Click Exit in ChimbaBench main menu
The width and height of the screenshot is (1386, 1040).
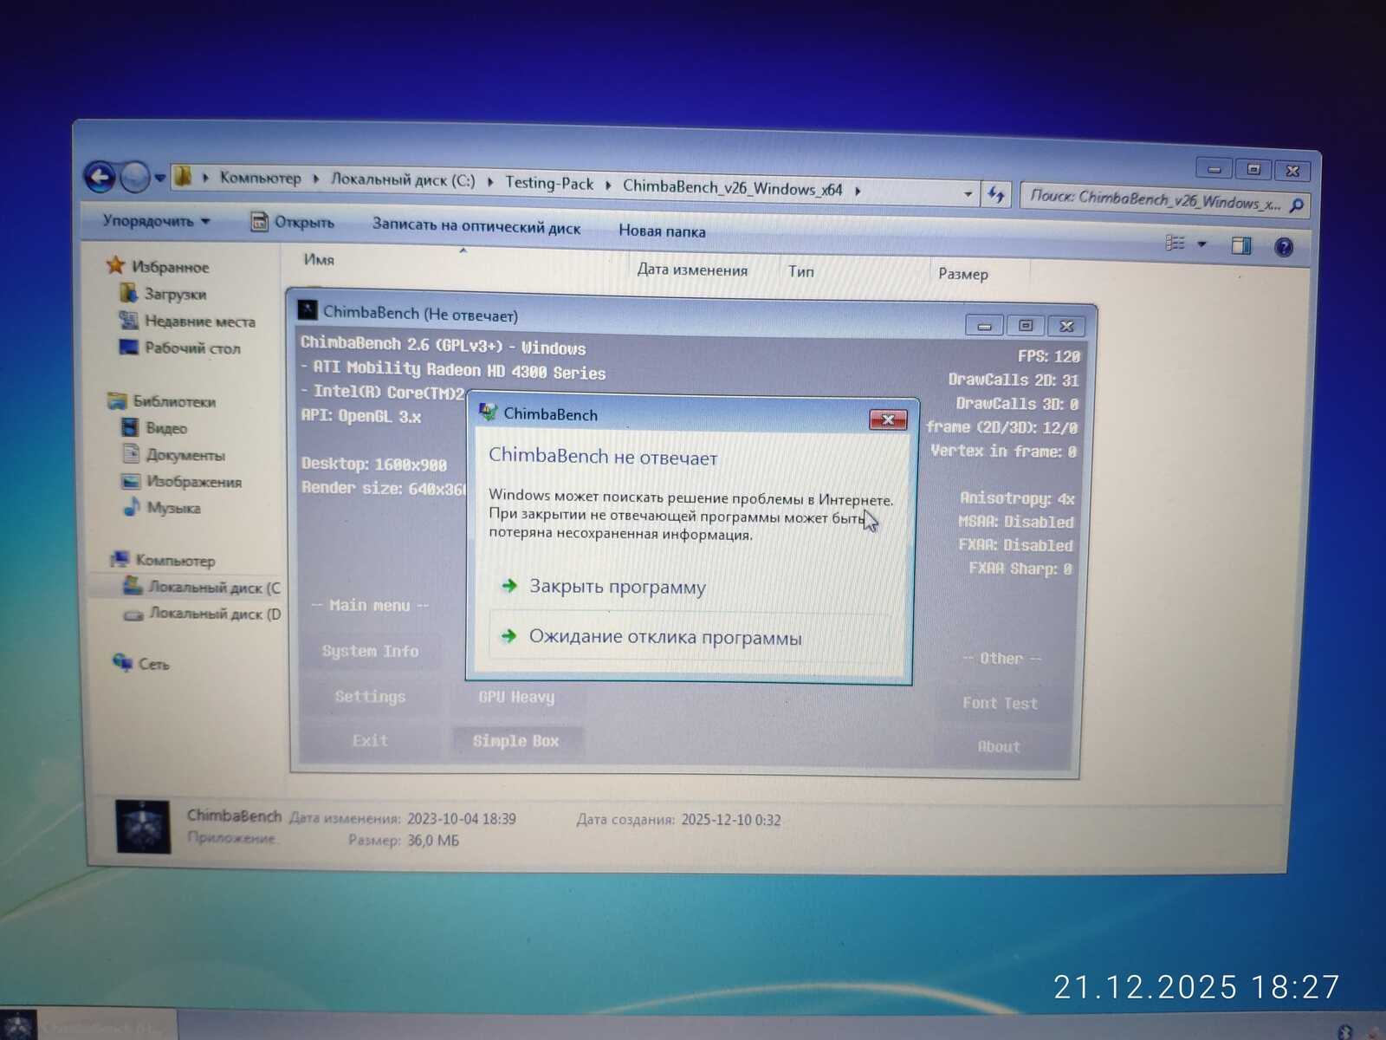coord(370,741)
